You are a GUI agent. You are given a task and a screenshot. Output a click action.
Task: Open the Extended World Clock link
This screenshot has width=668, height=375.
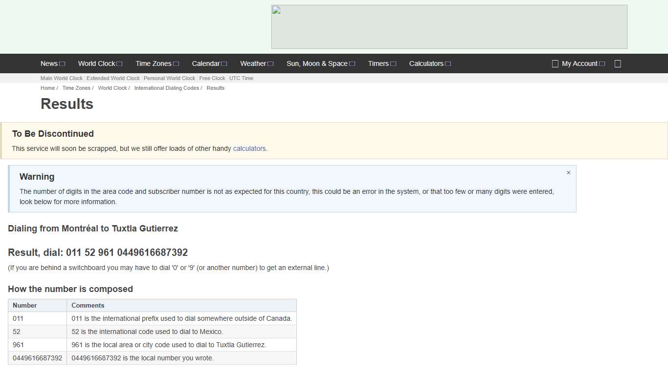113,78
